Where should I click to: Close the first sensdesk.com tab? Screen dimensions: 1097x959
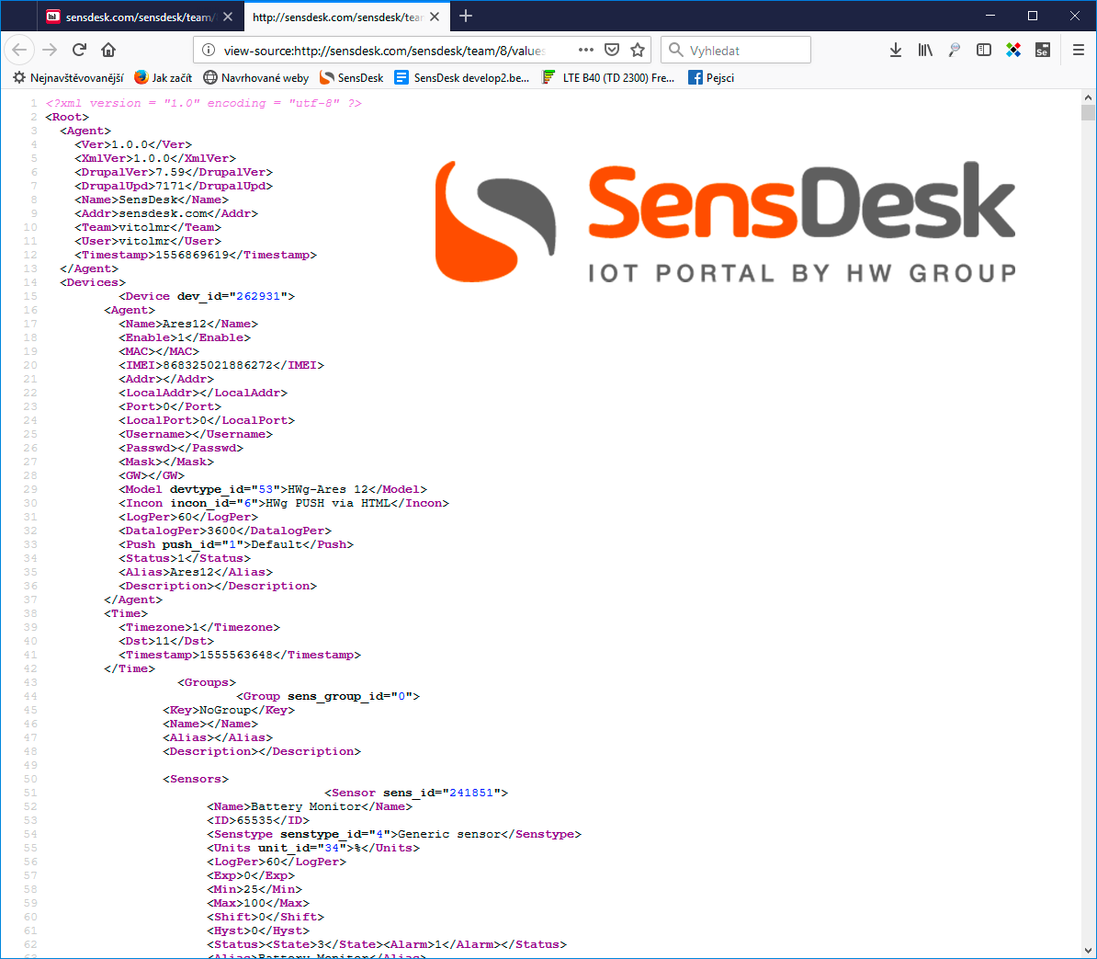[x=228, y=17]
